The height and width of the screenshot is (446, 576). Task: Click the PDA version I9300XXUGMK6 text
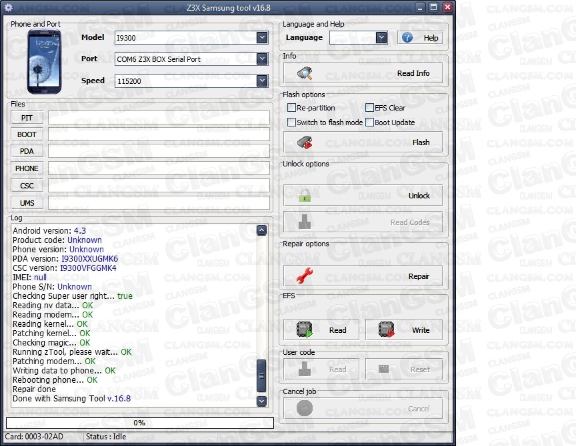(x=89, y=258)
